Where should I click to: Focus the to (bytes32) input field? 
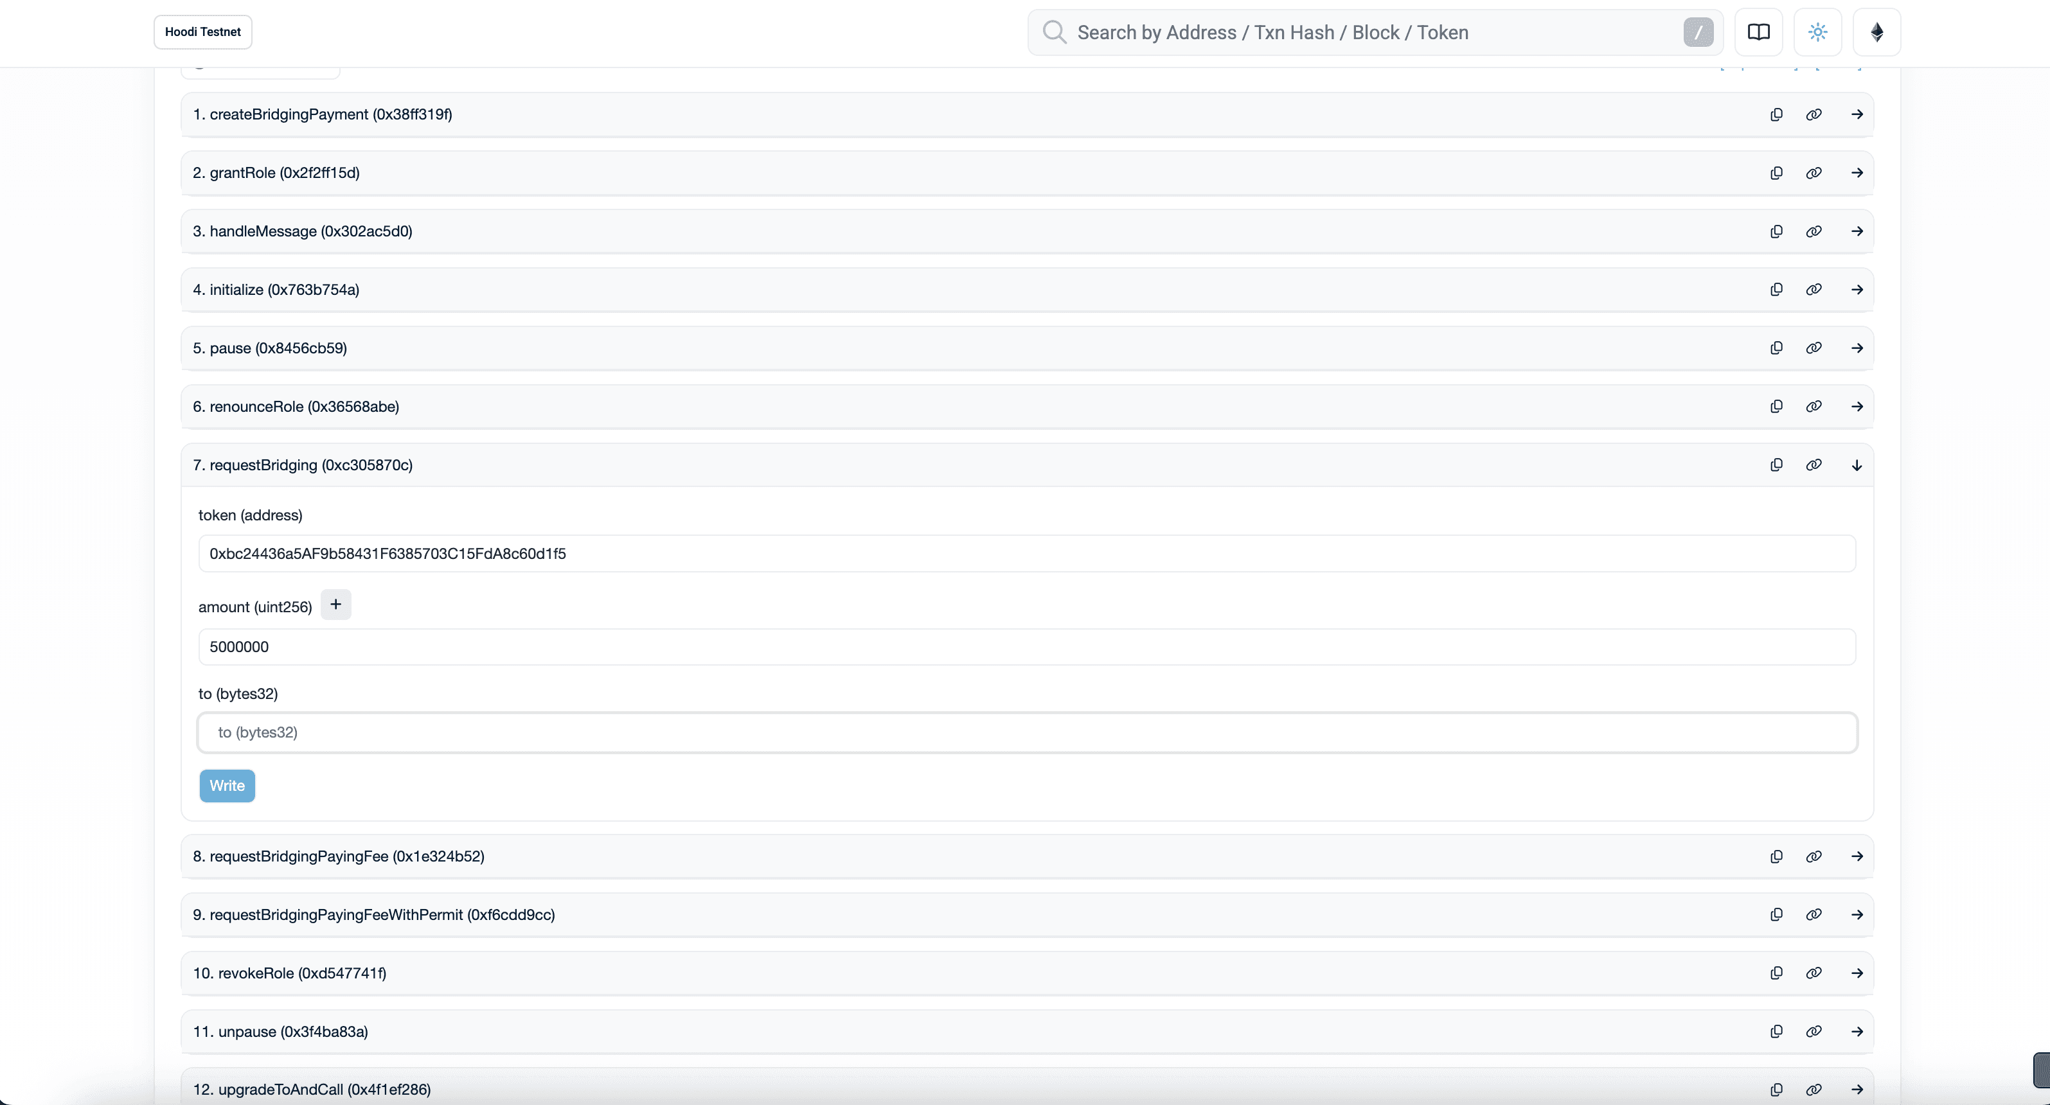click(1026, 732)
